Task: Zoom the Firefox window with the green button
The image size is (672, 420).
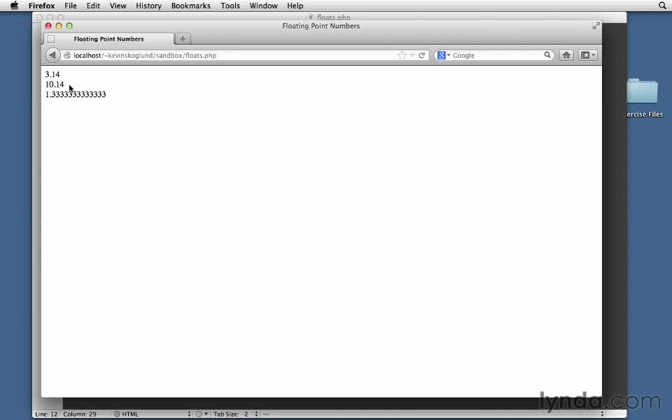Action: 69,26
